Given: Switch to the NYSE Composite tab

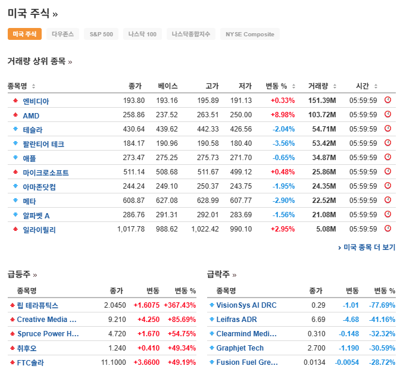Looking at the screenshot, I should click(x=250, y=34).
